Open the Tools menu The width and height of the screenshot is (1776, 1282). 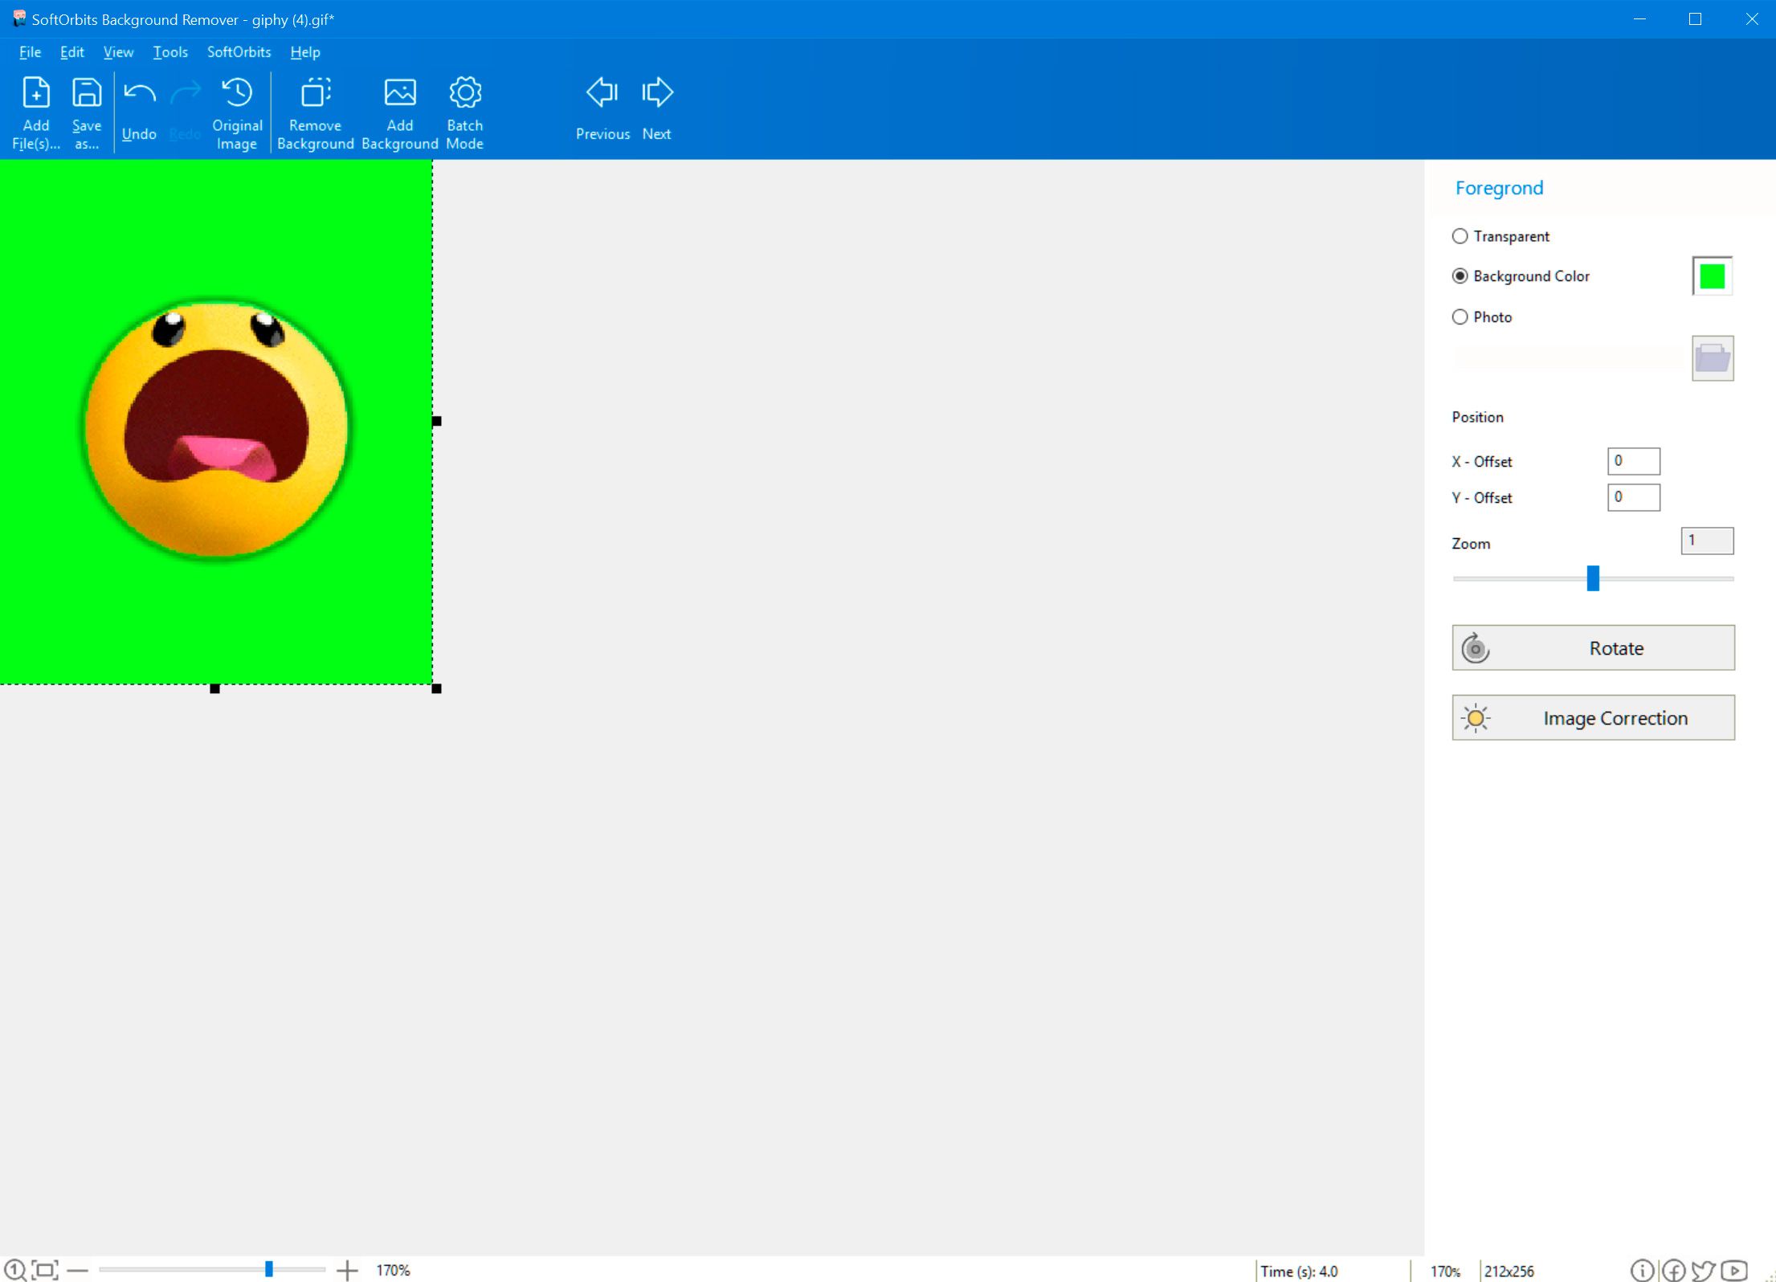167,52
